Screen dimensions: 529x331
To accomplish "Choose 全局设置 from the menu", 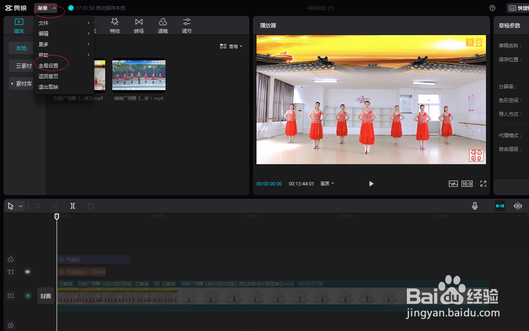I will 64,66.
